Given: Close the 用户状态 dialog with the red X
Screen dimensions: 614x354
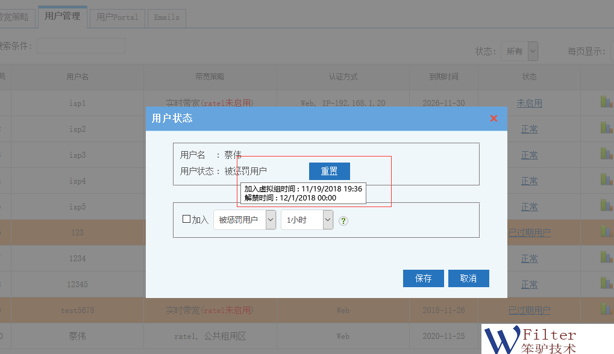Looking at the screenshot, I should click(x=493, y=118).
